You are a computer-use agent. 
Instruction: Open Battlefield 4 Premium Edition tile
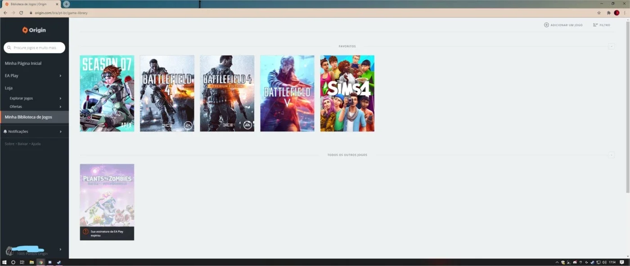(227, 93)
